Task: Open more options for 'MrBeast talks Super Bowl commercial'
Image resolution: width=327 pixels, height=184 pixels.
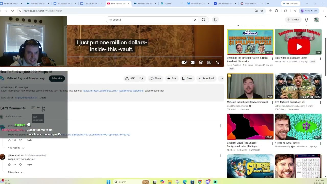Action: point(272,102)
